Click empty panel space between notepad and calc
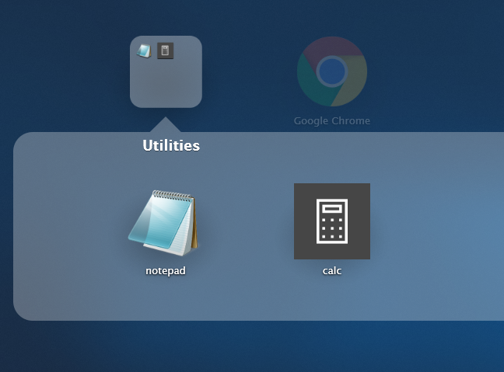The height and width of the screenshot is (372, 504). tap(247, 225)
